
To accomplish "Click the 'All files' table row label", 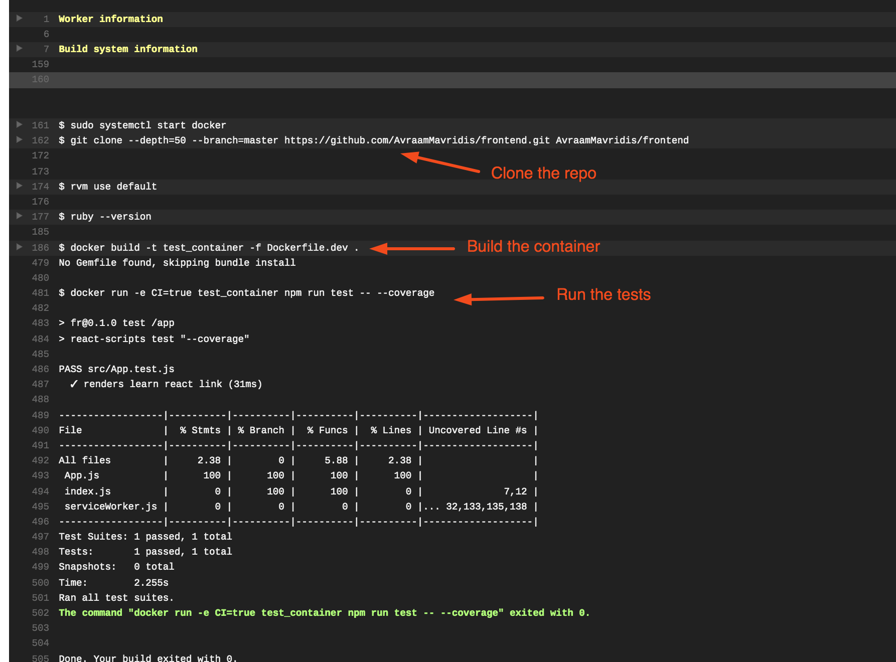I will click(x=85, y=460).
